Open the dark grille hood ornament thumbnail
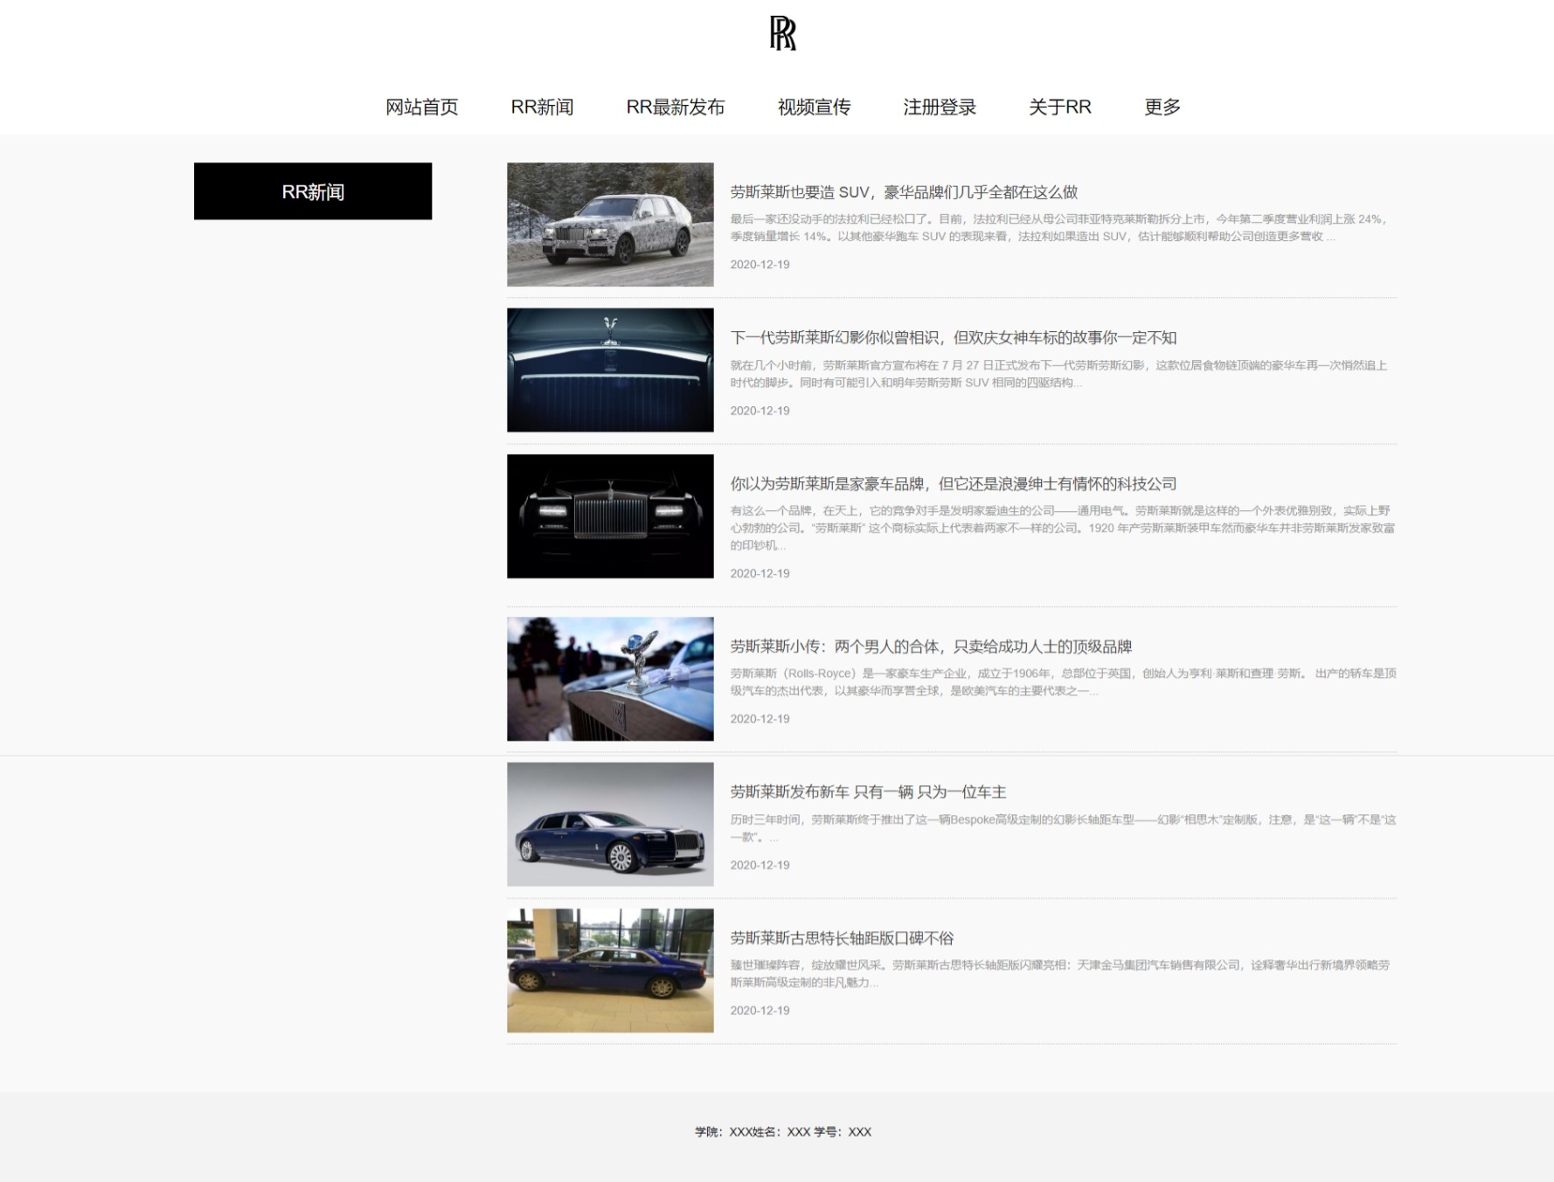 coord(610,370)
